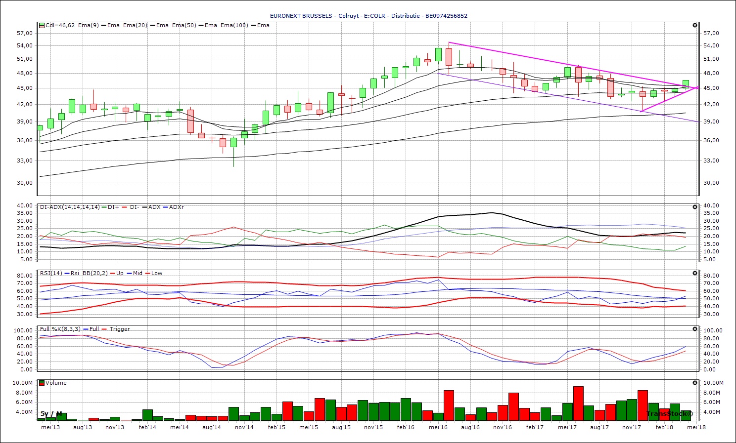This screenshot has height=443, width=736.
Task: Click the aug'17 date label
Action: click(x=599, y=427)
